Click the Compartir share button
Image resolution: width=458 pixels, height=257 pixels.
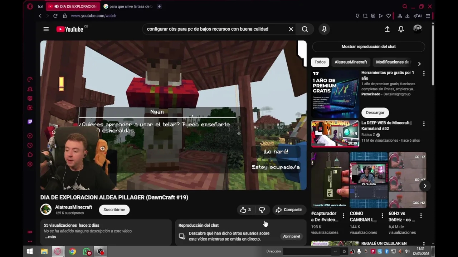[289, 210]
